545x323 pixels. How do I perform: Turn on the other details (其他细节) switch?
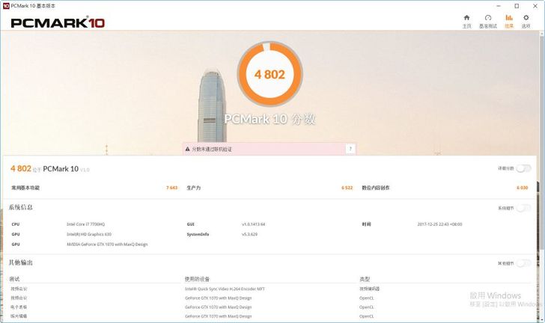[523, 263]
